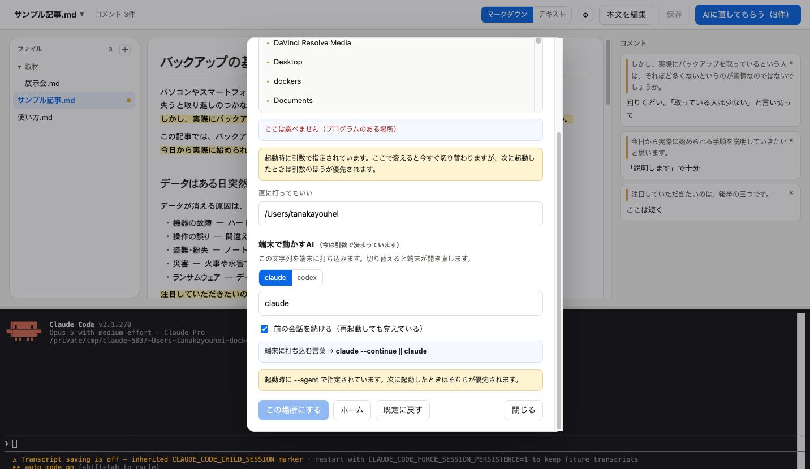The image size is (810, 469).
Task: Click the comment text ここは短く
Action: tap(644, 210)
